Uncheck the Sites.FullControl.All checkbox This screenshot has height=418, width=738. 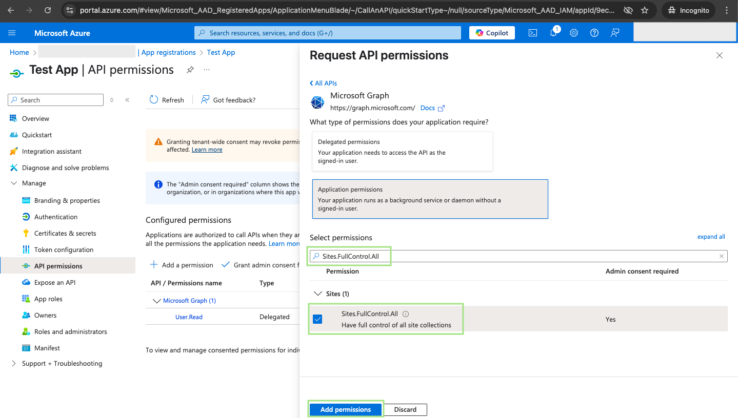point(317,319)
